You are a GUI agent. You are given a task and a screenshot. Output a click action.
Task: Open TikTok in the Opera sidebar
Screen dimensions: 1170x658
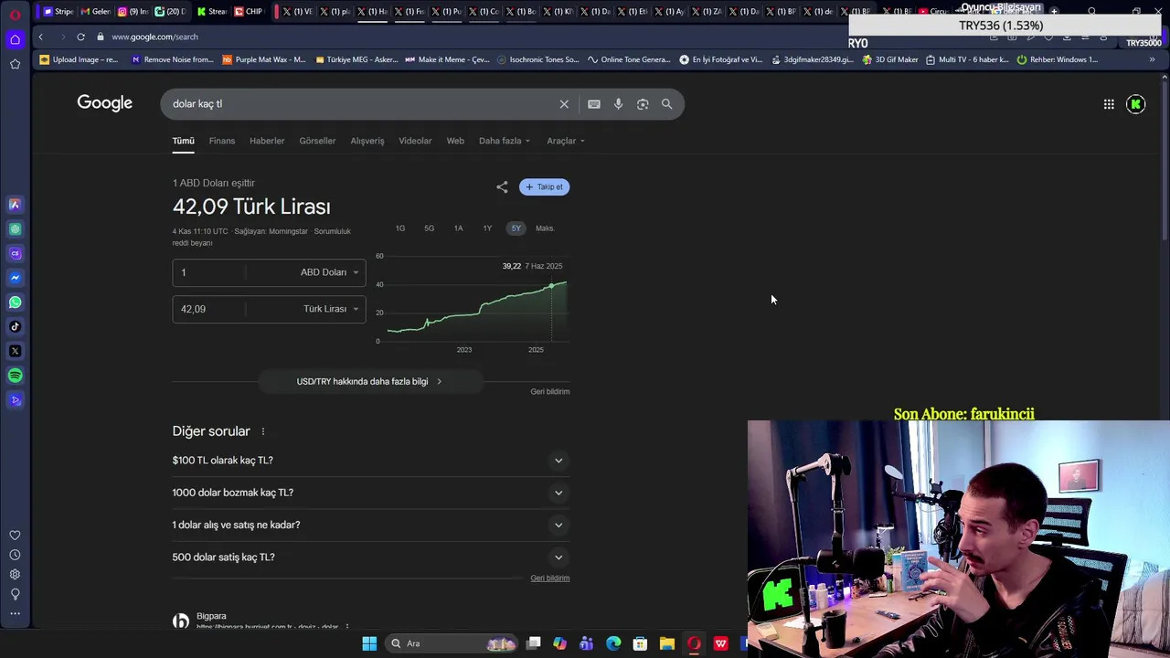[x=15, y=326]
